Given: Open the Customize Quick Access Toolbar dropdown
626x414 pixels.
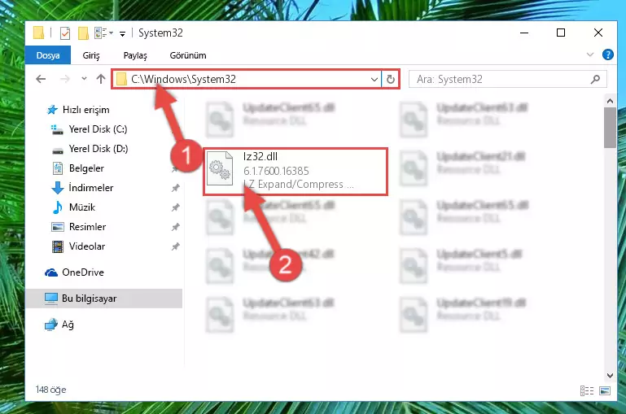Looking at the screenshot, I should 123,34.
